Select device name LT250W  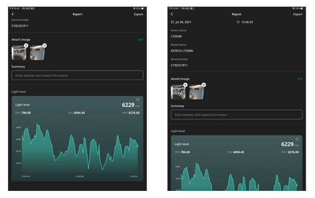[x=176, y=36]
